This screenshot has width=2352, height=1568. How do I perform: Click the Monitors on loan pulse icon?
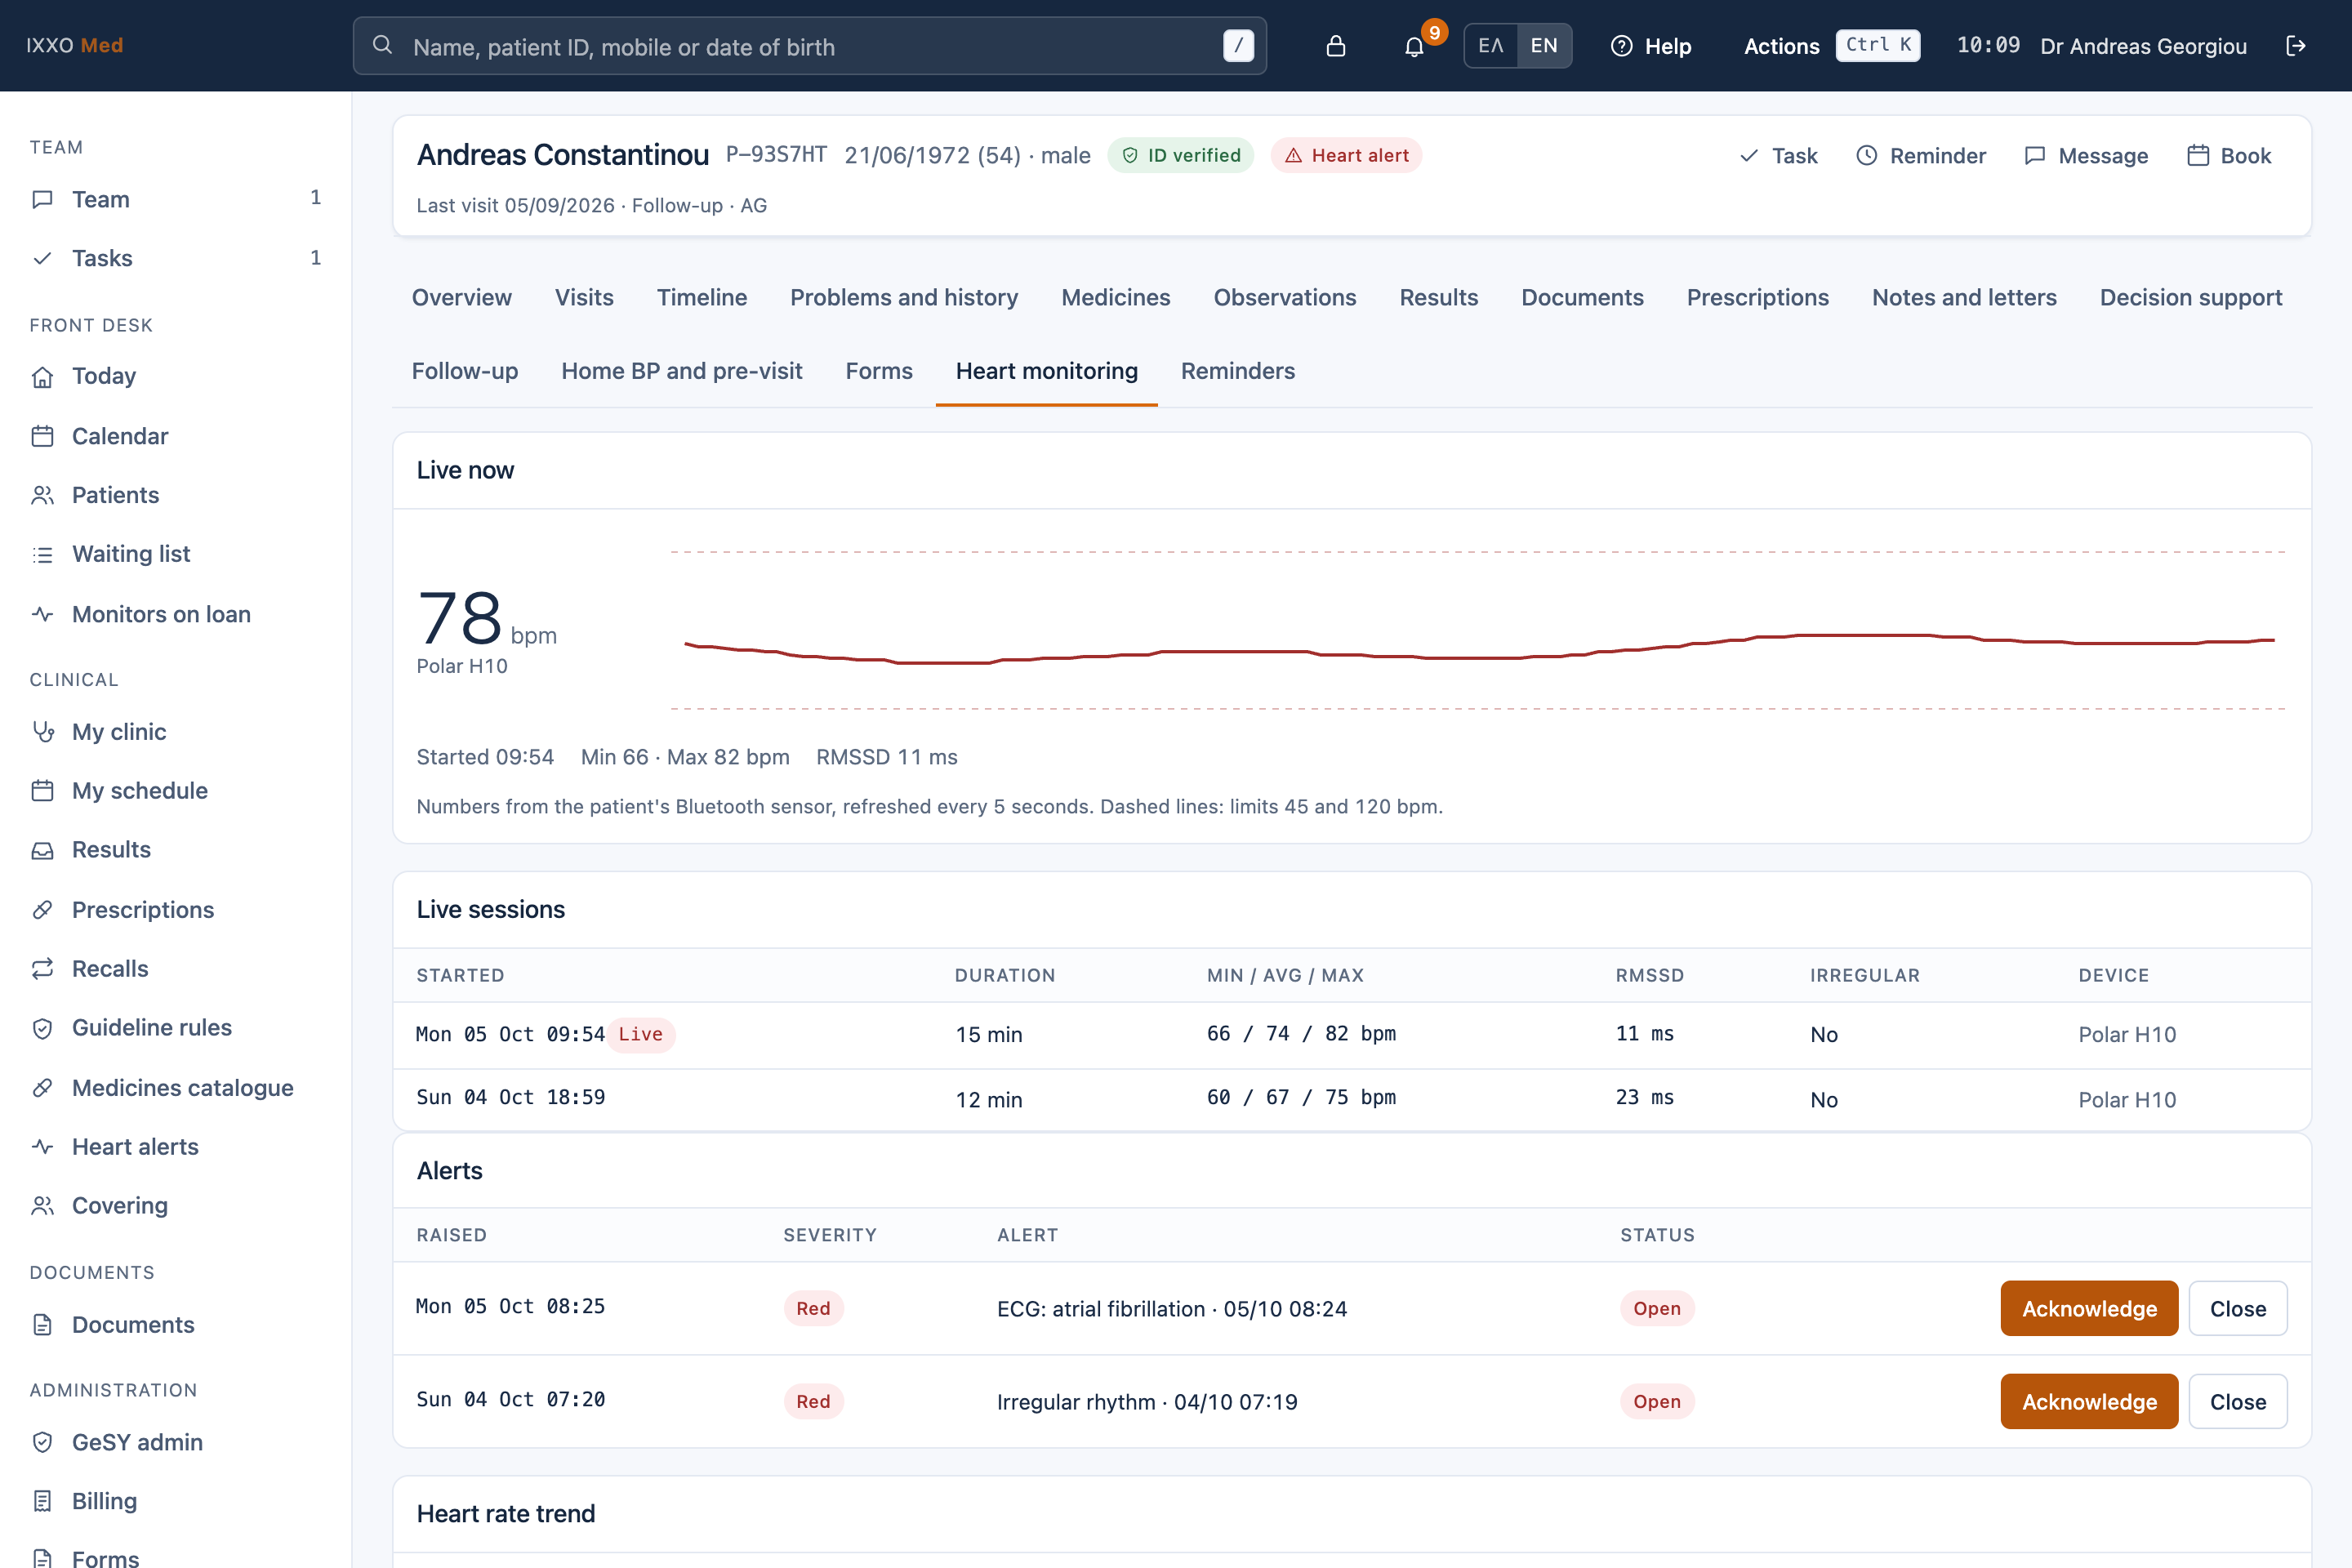[42, 614]
